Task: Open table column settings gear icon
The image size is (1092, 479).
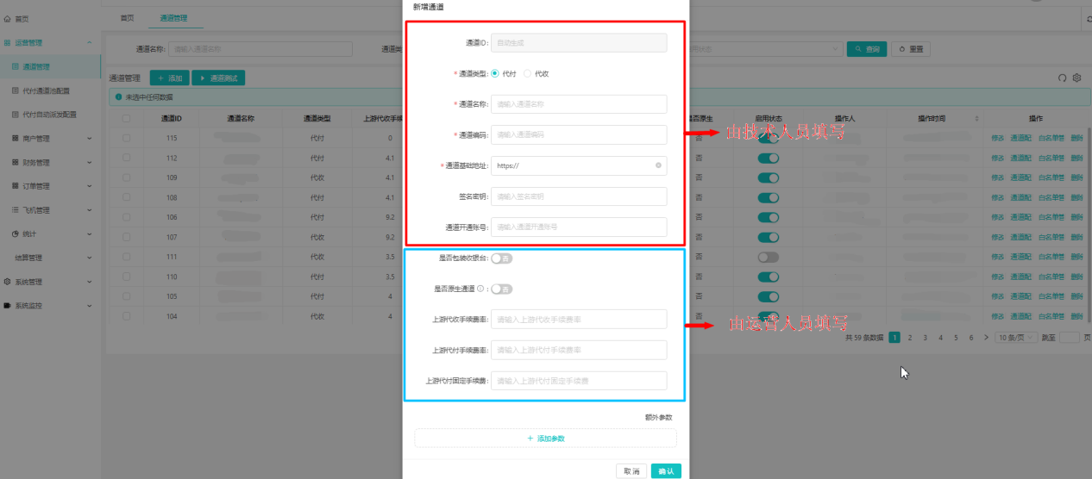Action: (x=1076, y=78)
